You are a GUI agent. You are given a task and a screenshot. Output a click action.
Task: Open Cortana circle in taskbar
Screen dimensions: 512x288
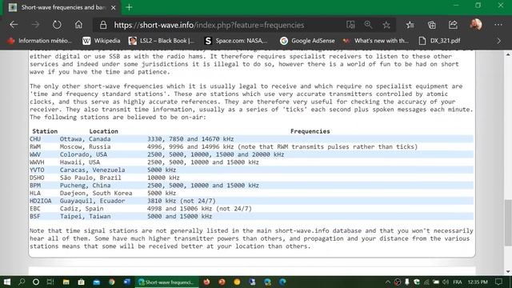point(36,282)
